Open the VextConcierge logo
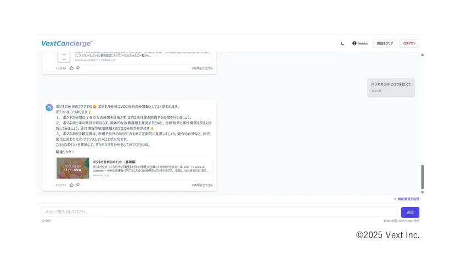The height and width of the screenshot is (259, 461). pos(68,43)
